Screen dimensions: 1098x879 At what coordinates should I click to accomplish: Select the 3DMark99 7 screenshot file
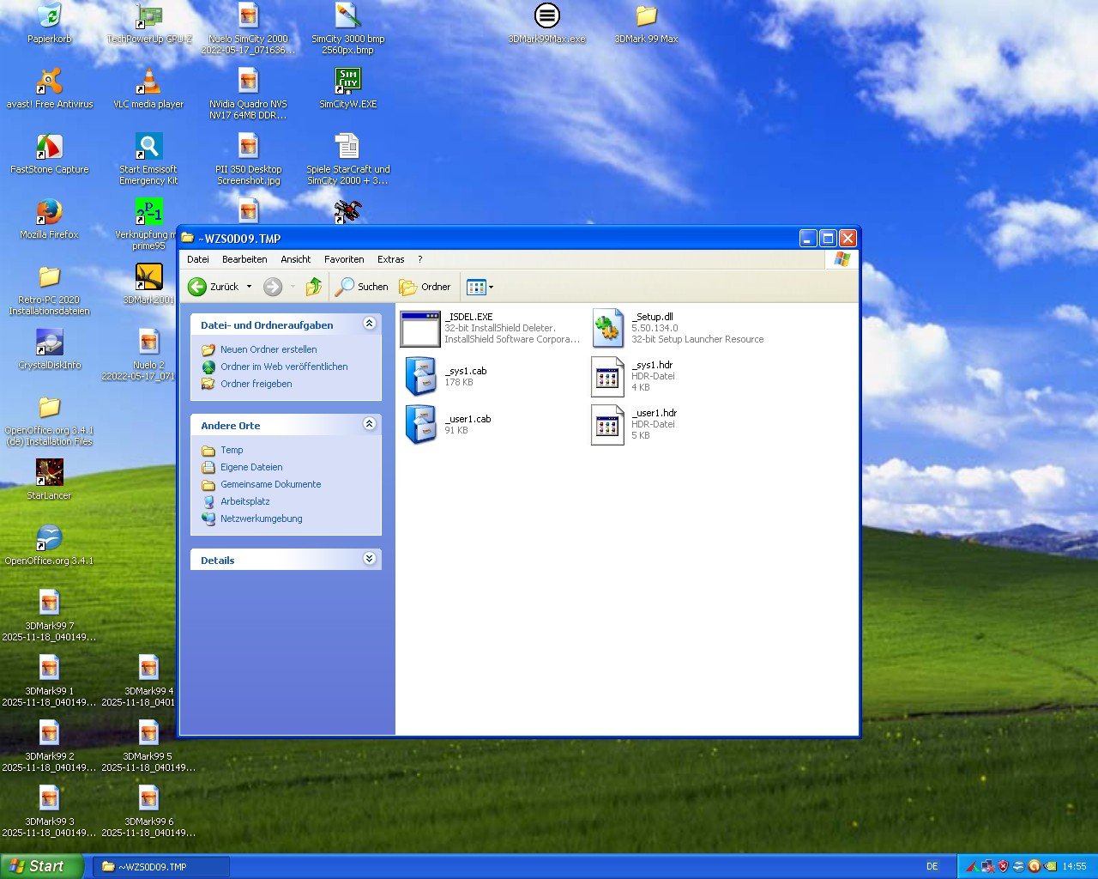pyautogui.click(x=50, y=603)
